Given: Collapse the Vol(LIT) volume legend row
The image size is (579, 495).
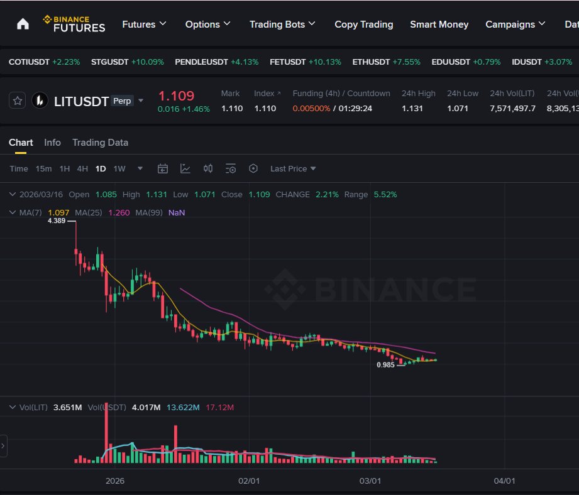Looking at the screenshot, I should [12, 407].
